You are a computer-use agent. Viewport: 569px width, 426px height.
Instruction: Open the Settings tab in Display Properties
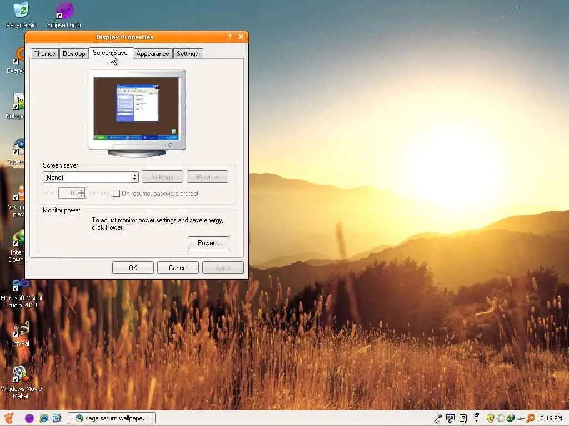tap(188, 54)
